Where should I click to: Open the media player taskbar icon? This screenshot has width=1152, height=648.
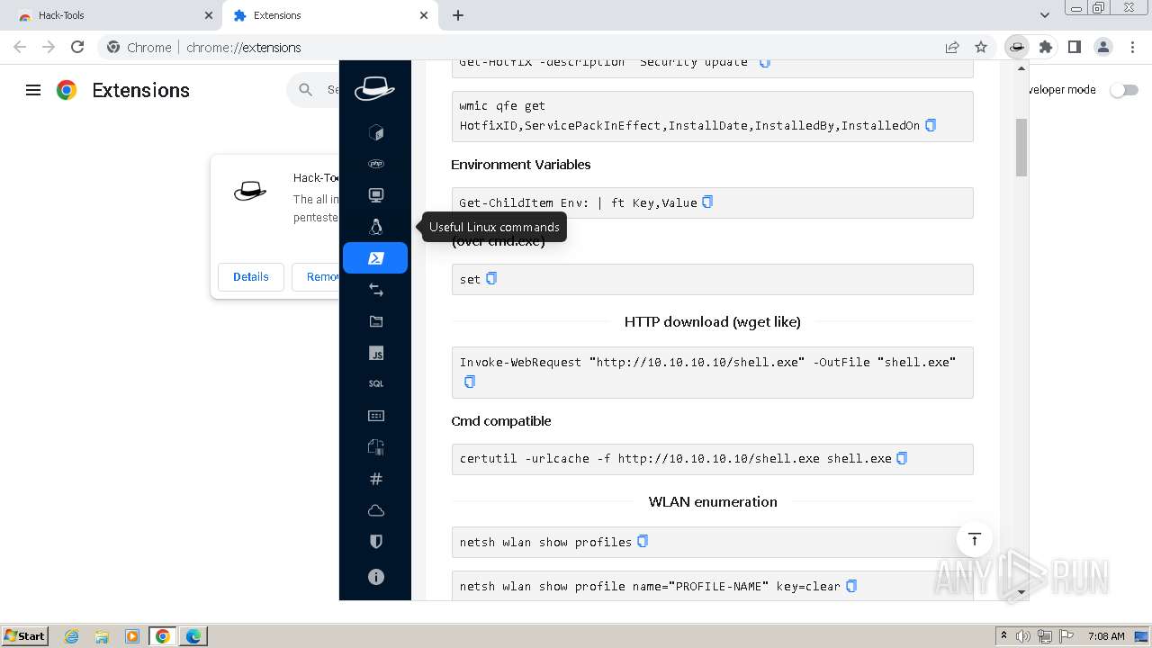(132, 636)
